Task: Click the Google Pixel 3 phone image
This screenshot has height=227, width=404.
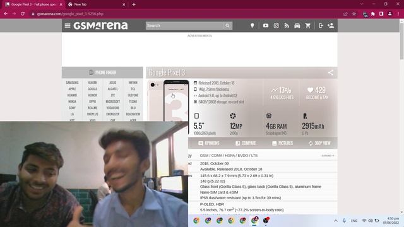Action: point(169,101)
